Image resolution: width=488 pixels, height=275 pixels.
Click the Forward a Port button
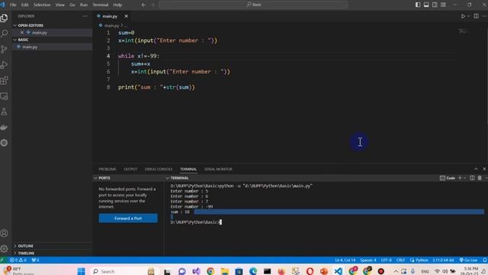pos(128,218)
